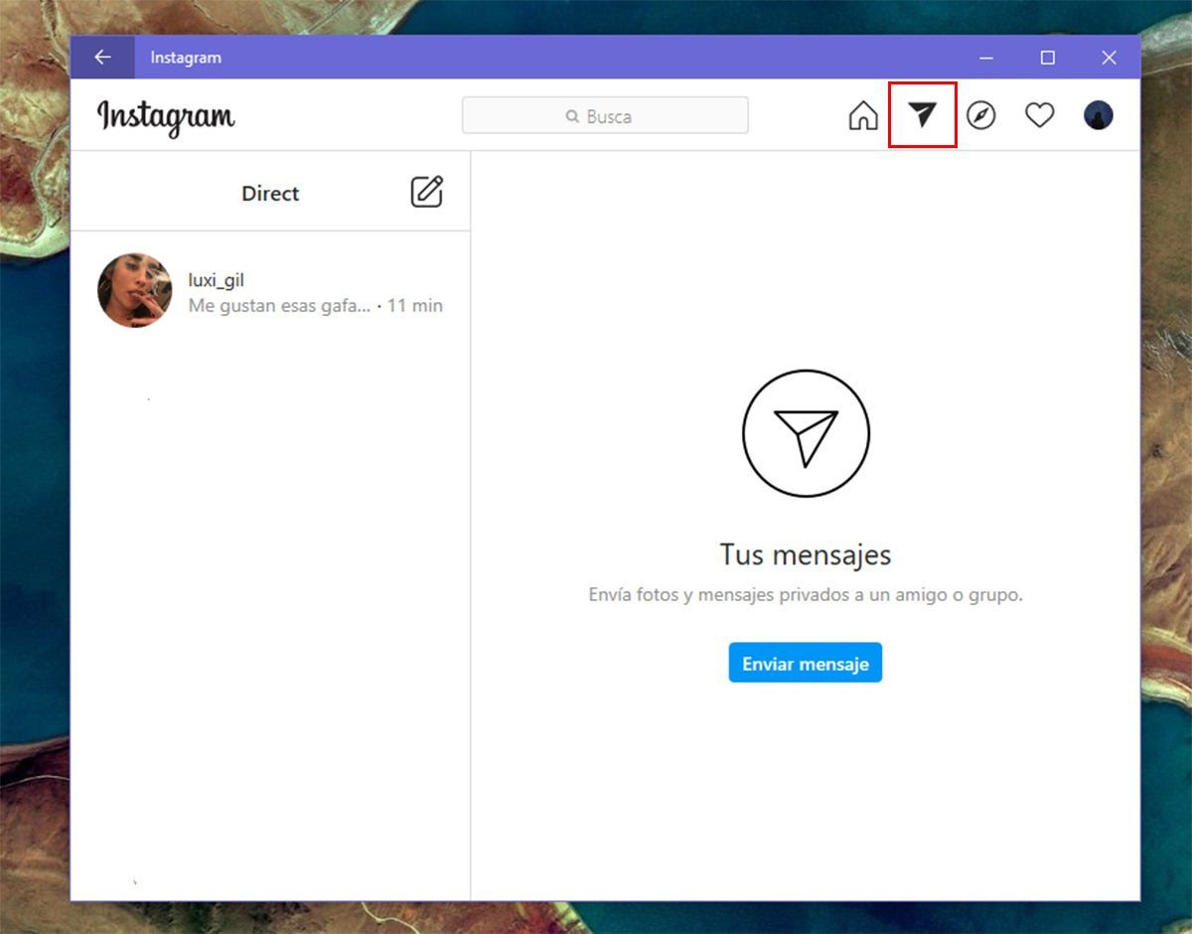Click the back arrow in title bar
This screenshot has height=934, width=1192.
point(102,58)
